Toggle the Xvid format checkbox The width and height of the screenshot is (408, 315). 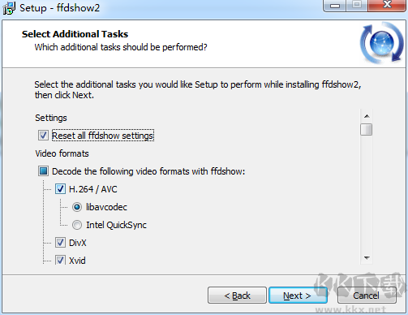(60, 260)
